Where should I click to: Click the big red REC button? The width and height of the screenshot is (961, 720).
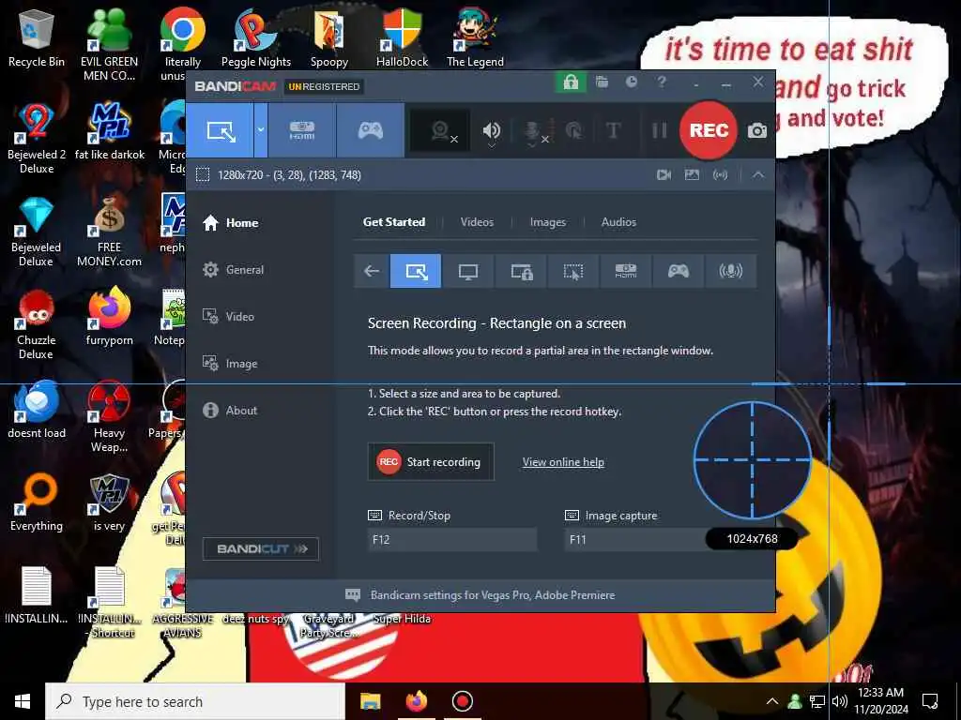pos(709,130)
